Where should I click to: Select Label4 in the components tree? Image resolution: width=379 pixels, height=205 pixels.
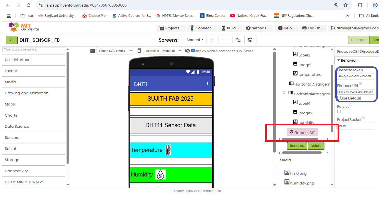(302, 103)
